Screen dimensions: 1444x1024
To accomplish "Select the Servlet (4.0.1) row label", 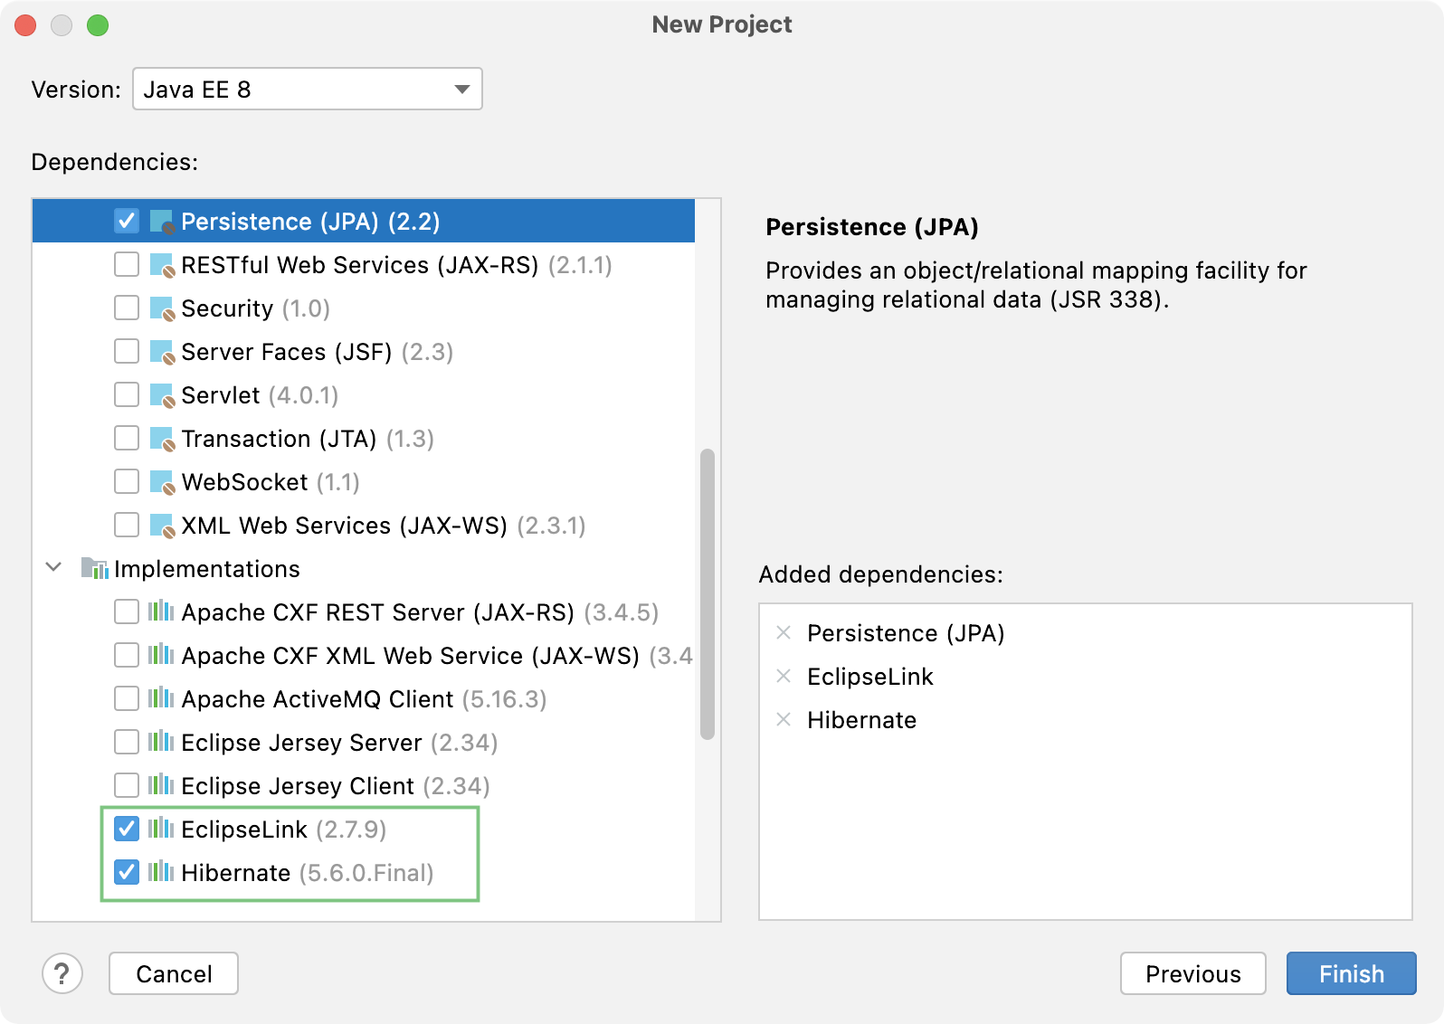I will (260, 395).
